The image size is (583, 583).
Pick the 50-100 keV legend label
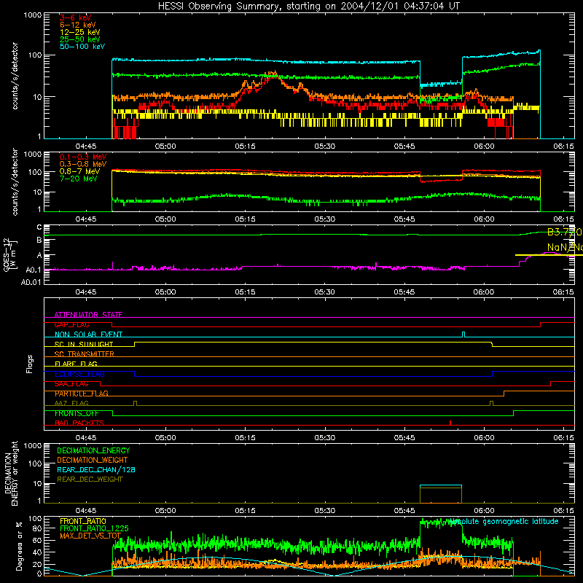82,47
